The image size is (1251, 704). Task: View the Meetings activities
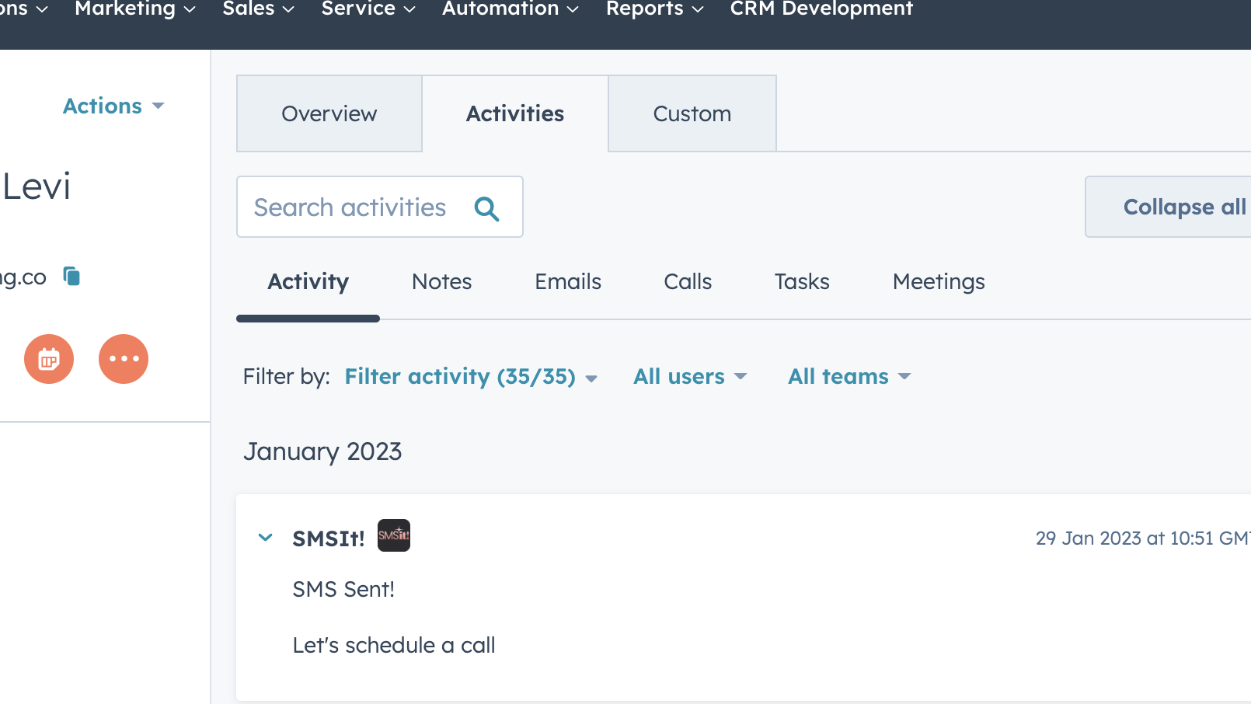(939, 281)
